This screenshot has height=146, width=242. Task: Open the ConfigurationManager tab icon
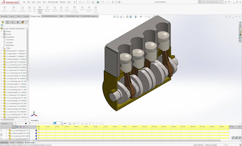point(13,22)
